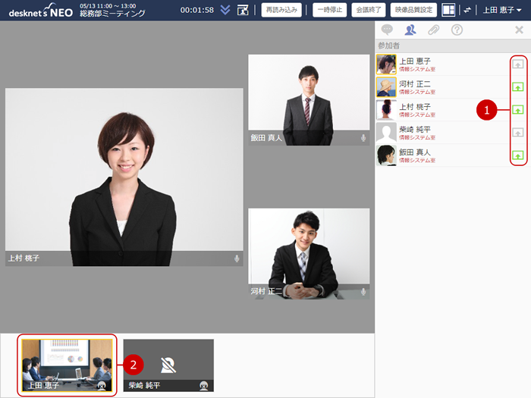
Task: End the meeting with 会議終了
Action: 367,10
